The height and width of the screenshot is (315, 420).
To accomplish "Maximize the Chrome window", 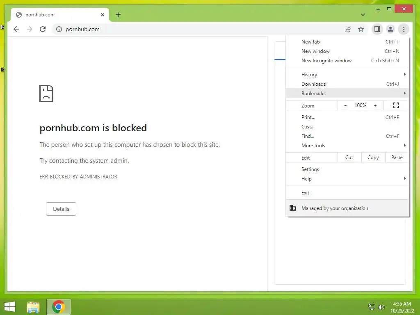I will [x=389, y=9].
